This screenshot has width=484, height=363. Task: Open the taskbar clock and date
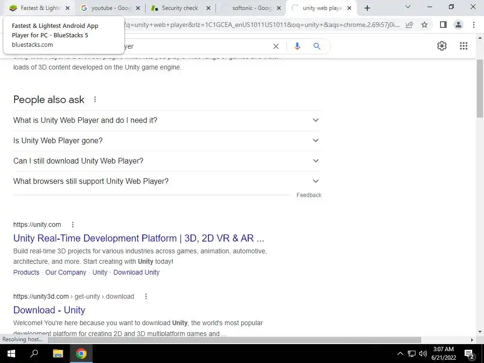coord(443,354)
